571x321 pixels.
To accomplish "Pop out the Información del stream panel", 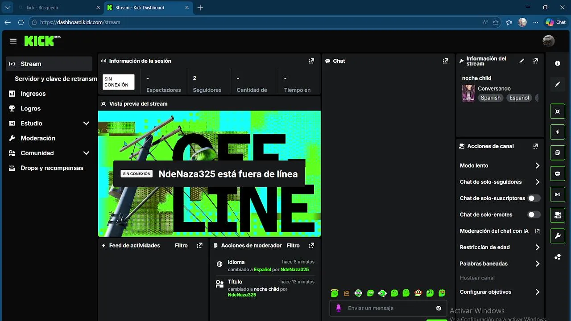I will (535, 61).
